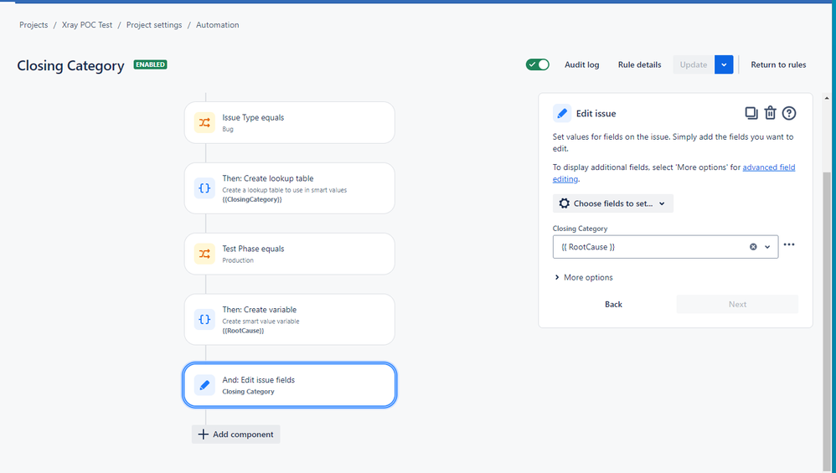Open the Closing Category field more actions menu
The image size is (836, 473).
point(789,244)
